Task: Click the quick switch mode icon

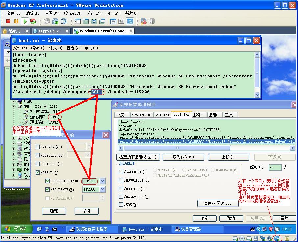Action: (86, 21)
